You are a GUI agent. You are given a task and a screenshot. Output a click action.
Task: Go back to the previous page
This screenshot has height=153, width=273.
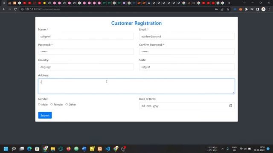click(x=4, y=9)
